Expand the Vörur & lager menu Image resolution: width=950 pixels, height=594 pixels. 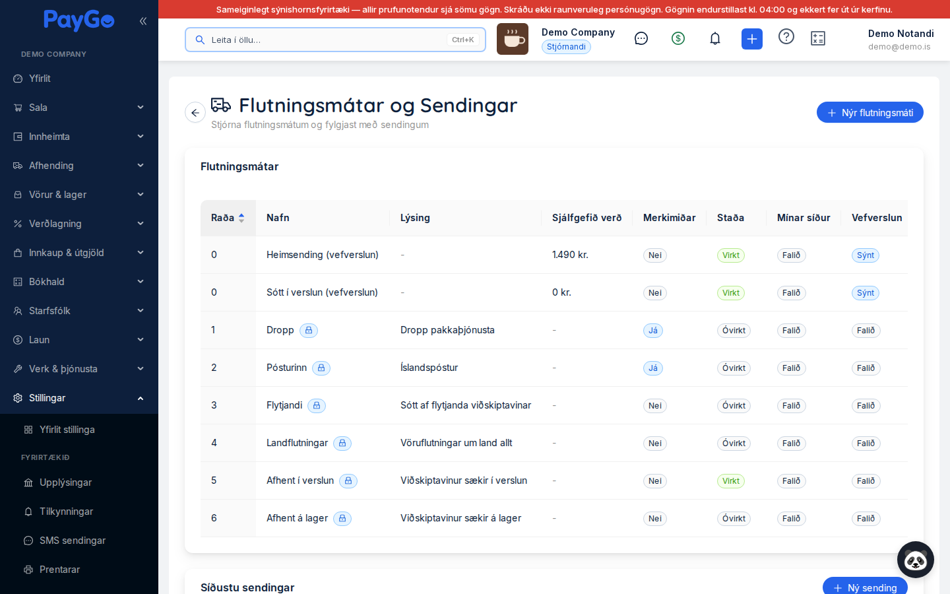click(x=79, y=195)
